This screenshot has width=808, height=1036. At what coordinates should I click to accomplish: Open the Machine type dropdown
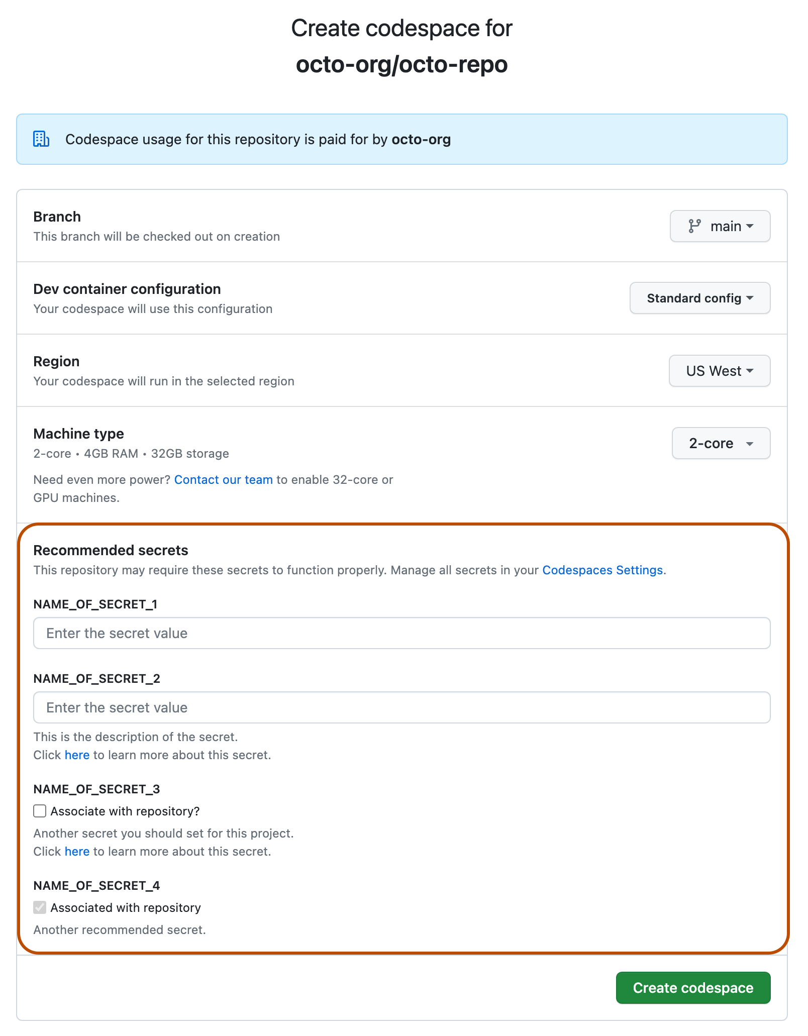pyautogui.click(x=721, y=443)
